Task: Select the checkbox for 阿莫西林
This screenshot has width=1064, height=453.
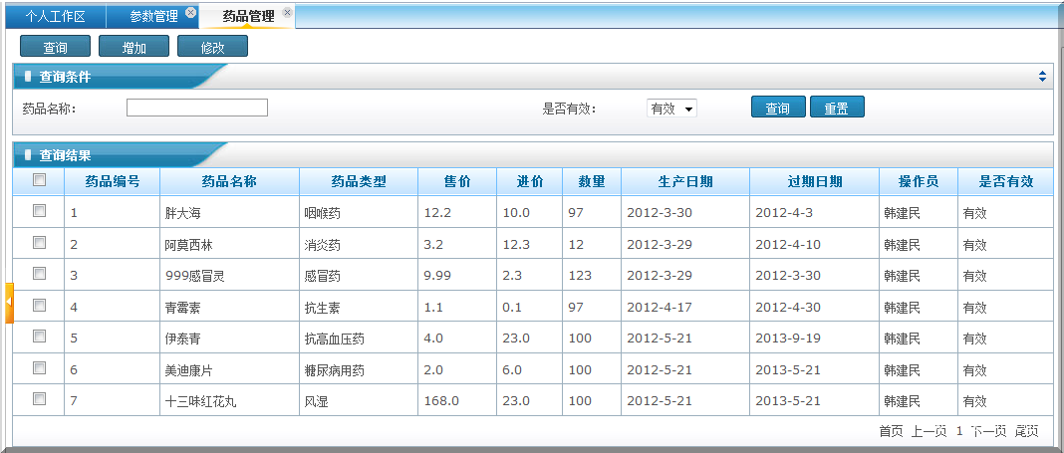Action: [x=39, y=243]
